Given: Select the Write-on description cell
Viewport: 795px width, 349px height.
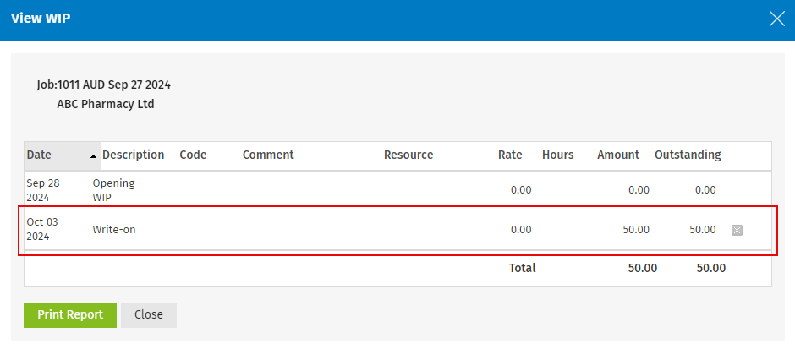Looking at the screenshot, I should (x=114, y=230).
